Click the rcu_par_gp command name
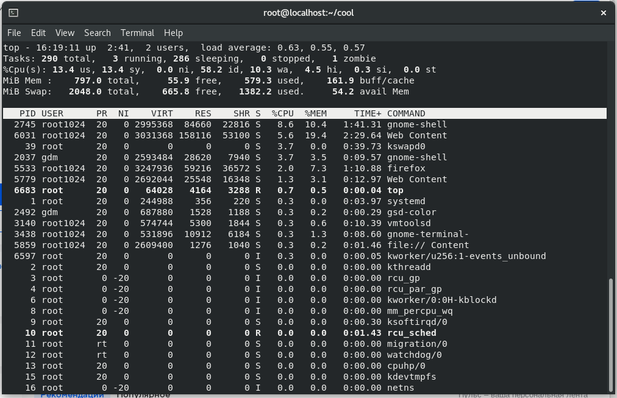Viewport: 617px width, 398px height. [415, 290]
